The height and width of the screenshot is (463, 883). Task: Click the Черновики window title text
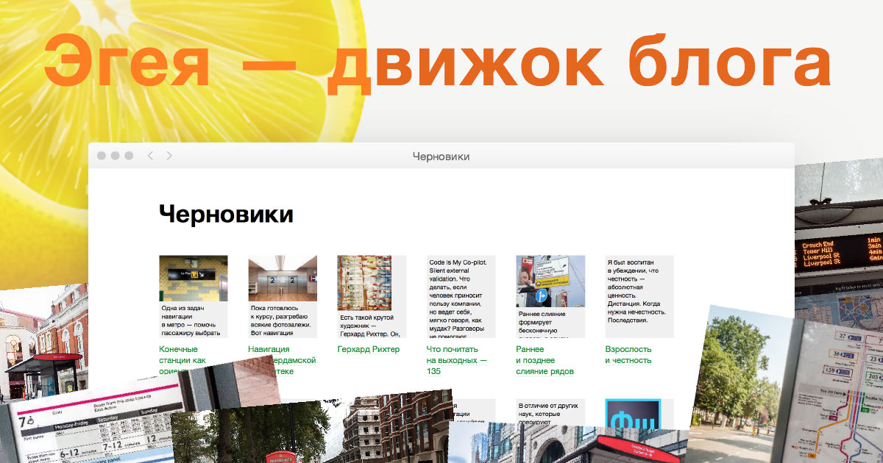(441, 156)
